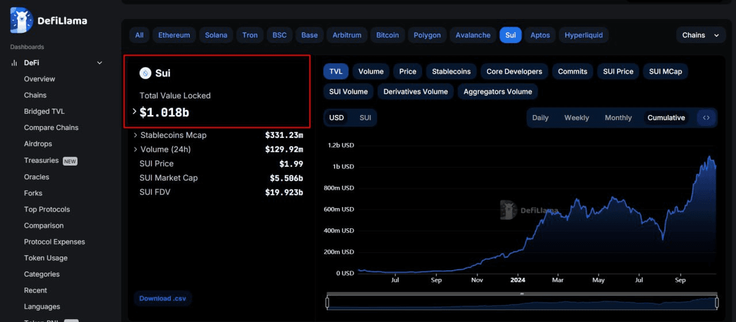Open the Chains dropdown
The image size is (736, 322).
point(701,35)
